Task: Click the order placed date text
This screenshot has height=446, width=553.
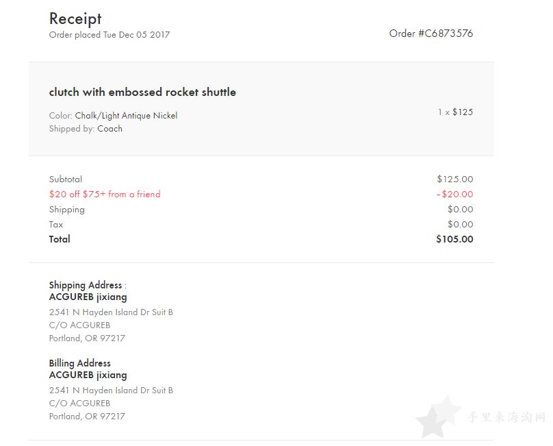Action: [x=110, y=35]
